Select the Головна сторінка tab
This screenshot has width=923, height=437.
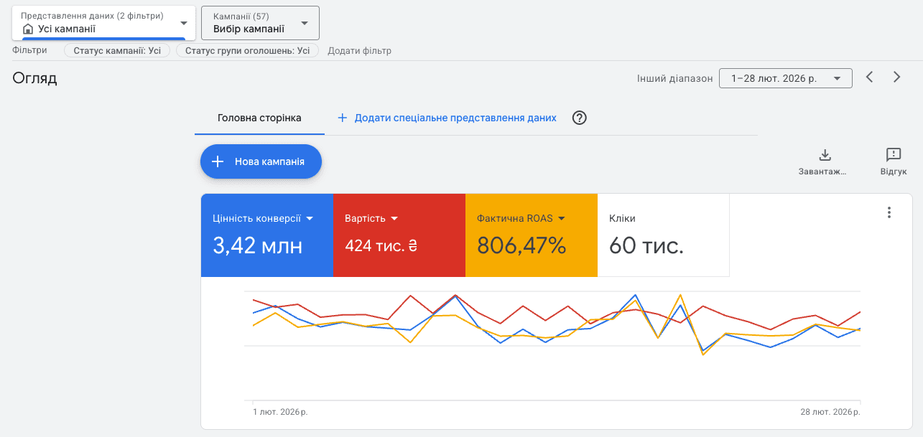point(259,118)
